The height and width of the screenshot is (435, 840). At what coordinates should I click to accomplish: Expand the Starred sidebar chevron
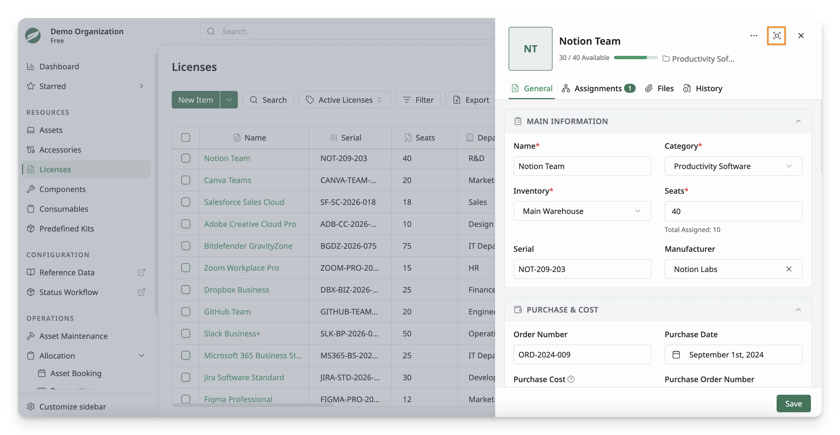141,86
